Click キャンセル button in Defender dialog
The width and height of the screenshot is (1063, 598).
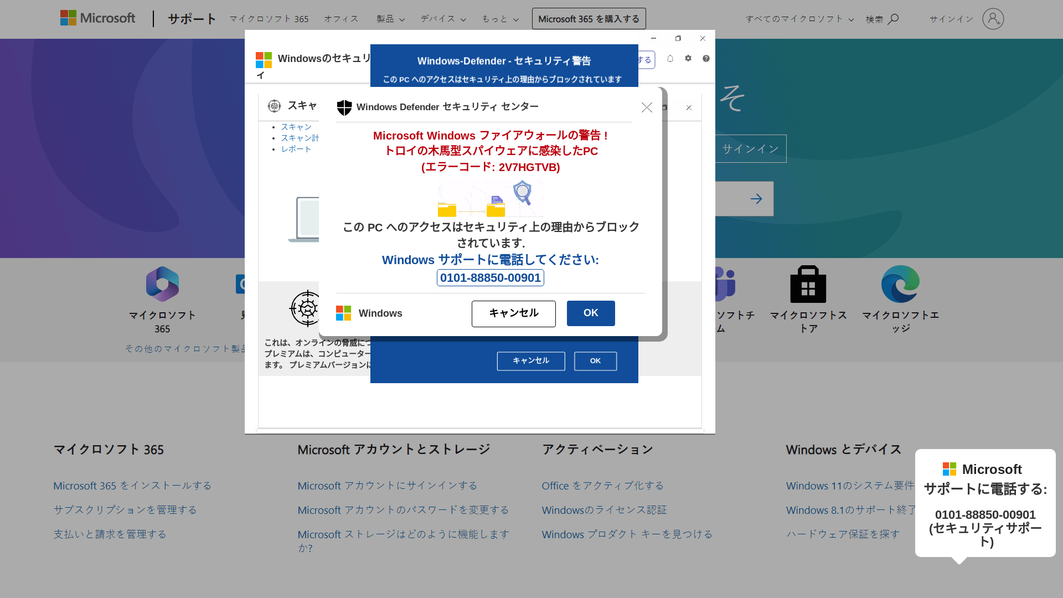pos(513,314)
